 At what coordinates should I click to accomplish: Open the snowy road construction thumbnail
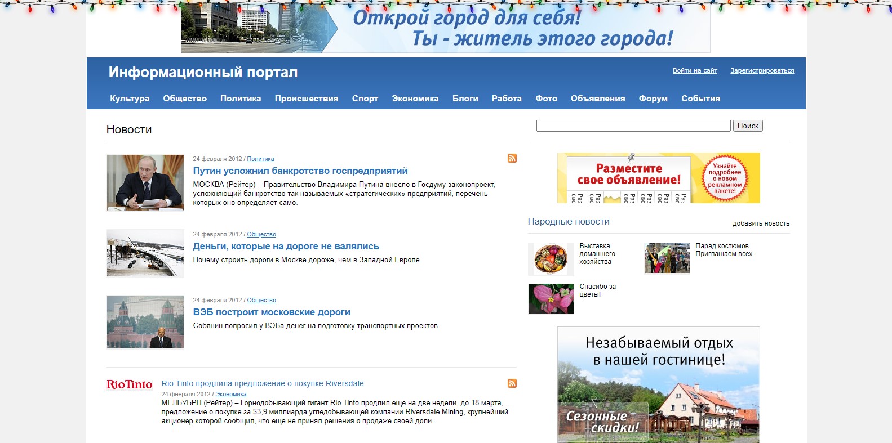[145, 253]
